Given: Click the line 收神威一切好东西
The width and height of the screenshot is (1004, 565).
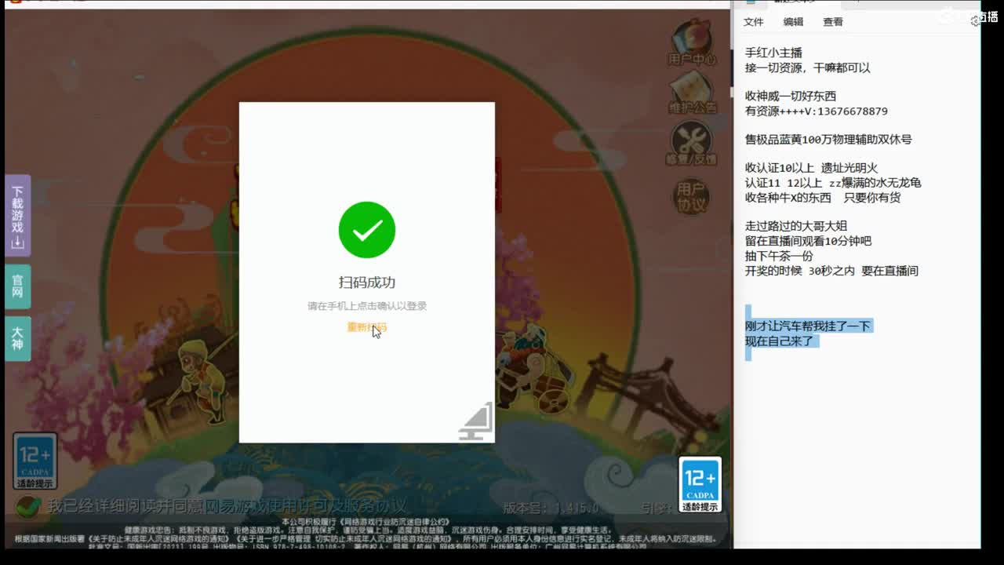Looking at the screenshot, I should [791, 96].
